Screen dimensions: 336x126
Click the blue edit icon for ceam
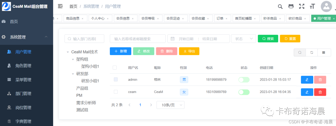307,92
